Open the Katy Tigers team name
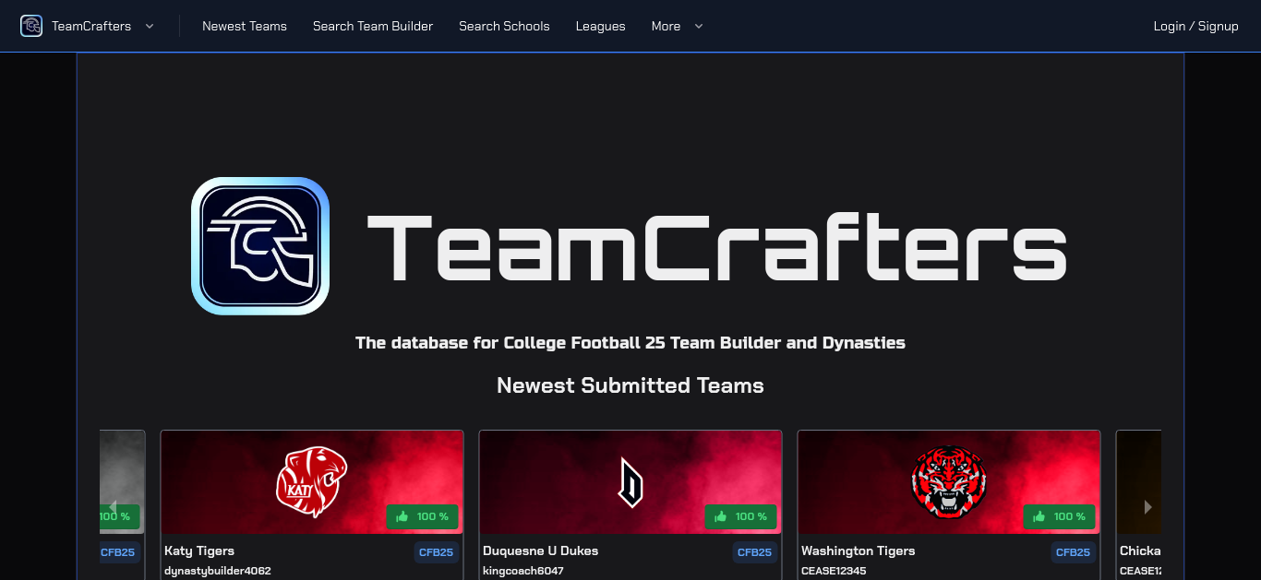1261x580 pixels. 199,550
